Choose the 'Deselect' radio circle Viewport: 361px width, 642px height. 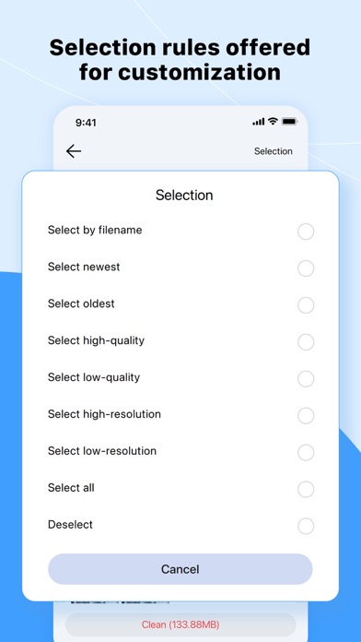pos(306,526)
